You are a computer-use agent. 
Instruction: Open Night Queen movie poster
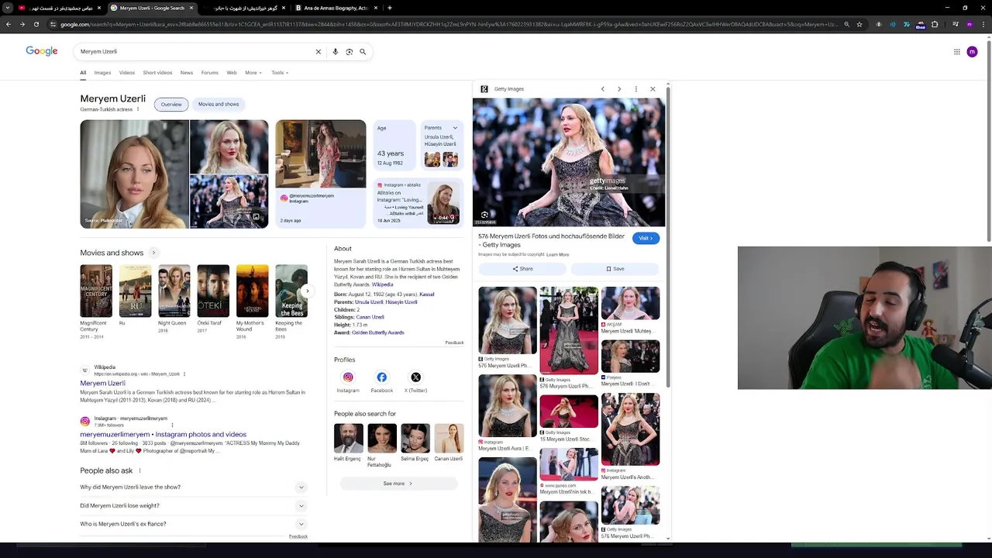click(174, 291)
